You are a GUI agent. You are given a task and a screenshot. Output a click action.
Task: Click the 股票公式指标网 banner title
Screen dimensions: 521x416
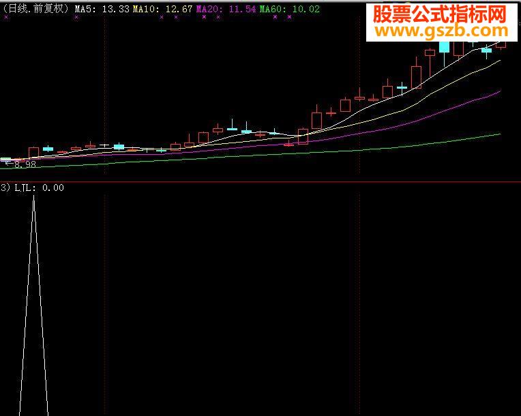coord(440,14)
